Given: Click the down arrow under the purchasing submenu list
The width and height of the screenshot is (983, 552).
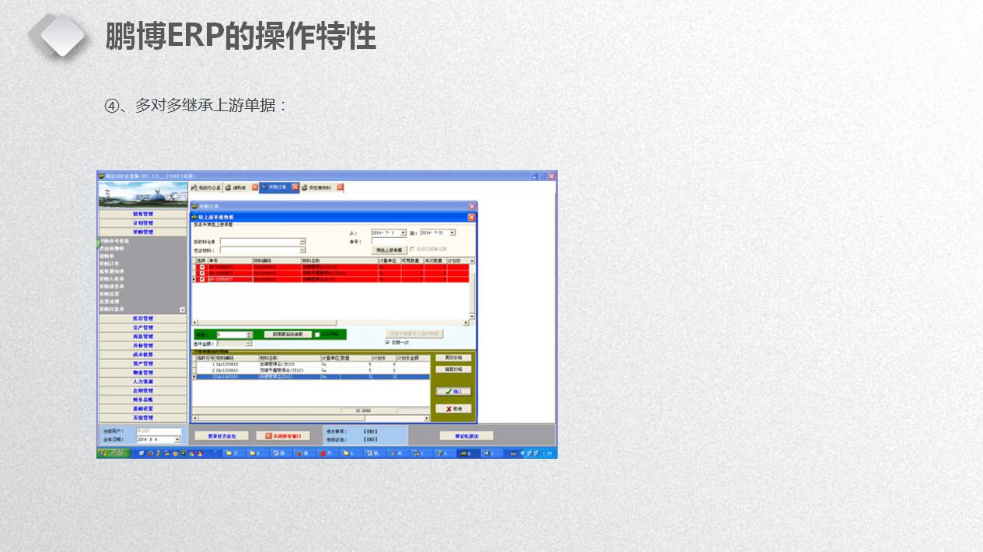Looking at the screenshot, I should click(183, 309).
